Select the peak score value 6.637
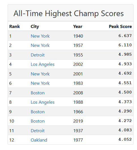Viewport: 137px width, 150px height. 125,36
